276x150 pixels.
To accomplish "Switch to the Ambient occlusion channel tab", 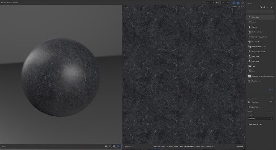I will coord(190,146).
